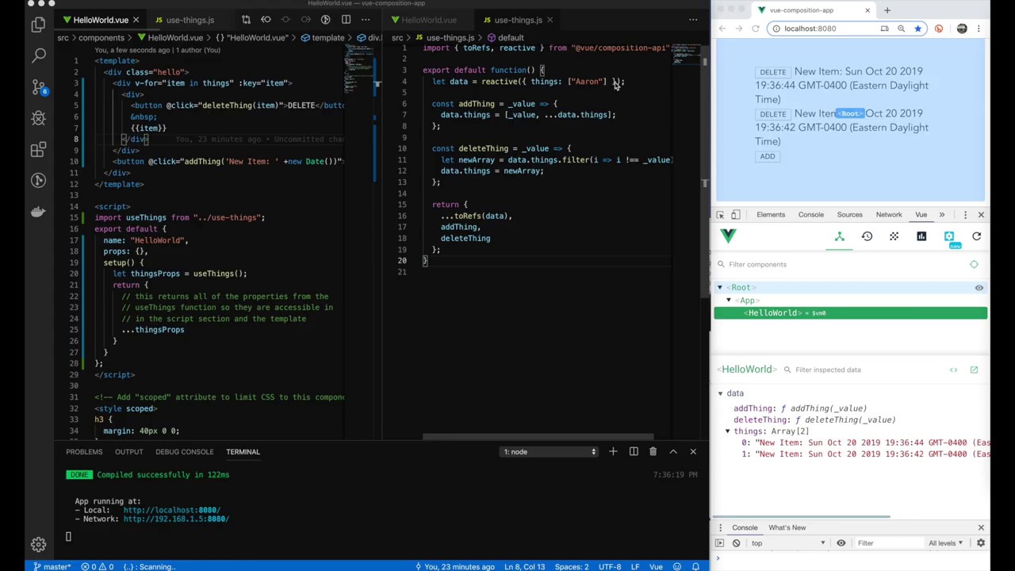Kill the terminal with the trash icon

[653, 451]
